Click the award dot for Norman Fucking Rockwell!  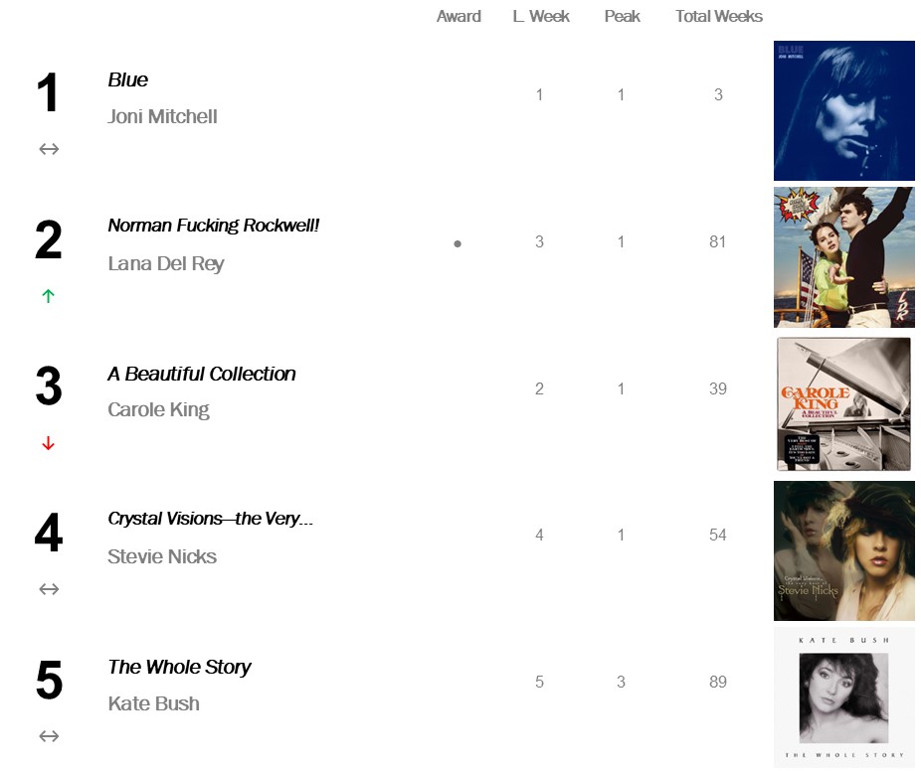click(458, 243)
